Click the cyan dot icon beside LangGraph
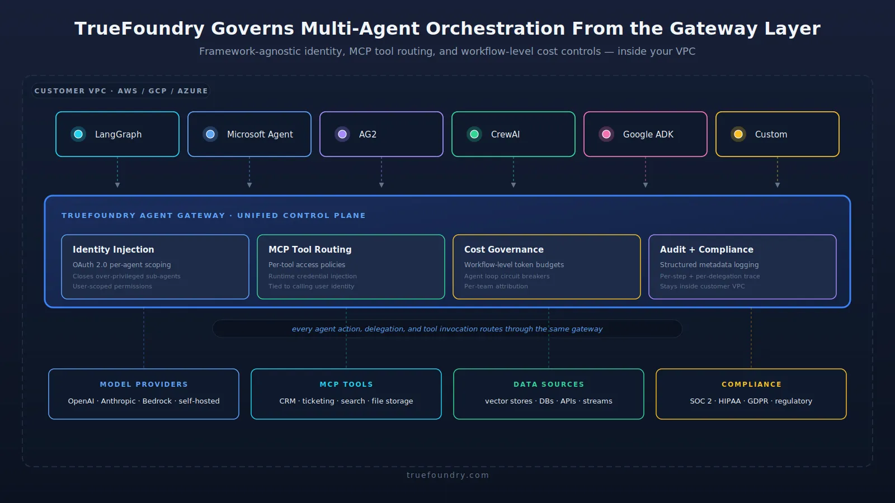The image size is (895, 503). tap(78, 134)
